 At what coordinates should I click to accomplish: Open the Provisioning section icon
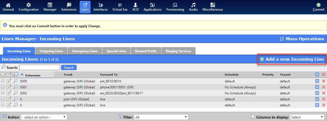pos(175,5)
